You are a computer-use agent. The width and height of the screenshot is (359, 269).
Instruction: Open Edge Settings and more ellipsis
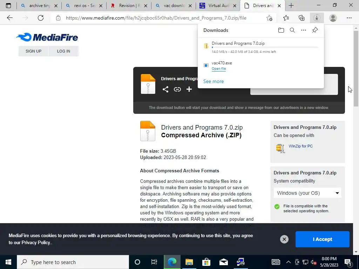click(349, 18)
